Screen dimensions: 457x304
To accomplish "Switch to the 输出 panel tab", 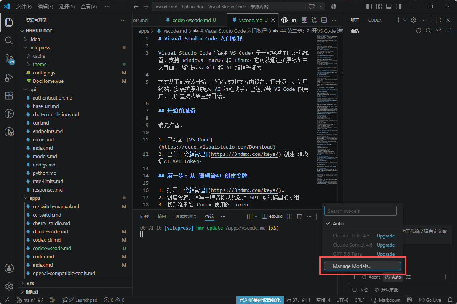I will click(x=162, y=216).
